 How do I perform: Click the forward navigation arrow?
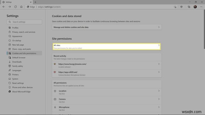pos(9,7)
